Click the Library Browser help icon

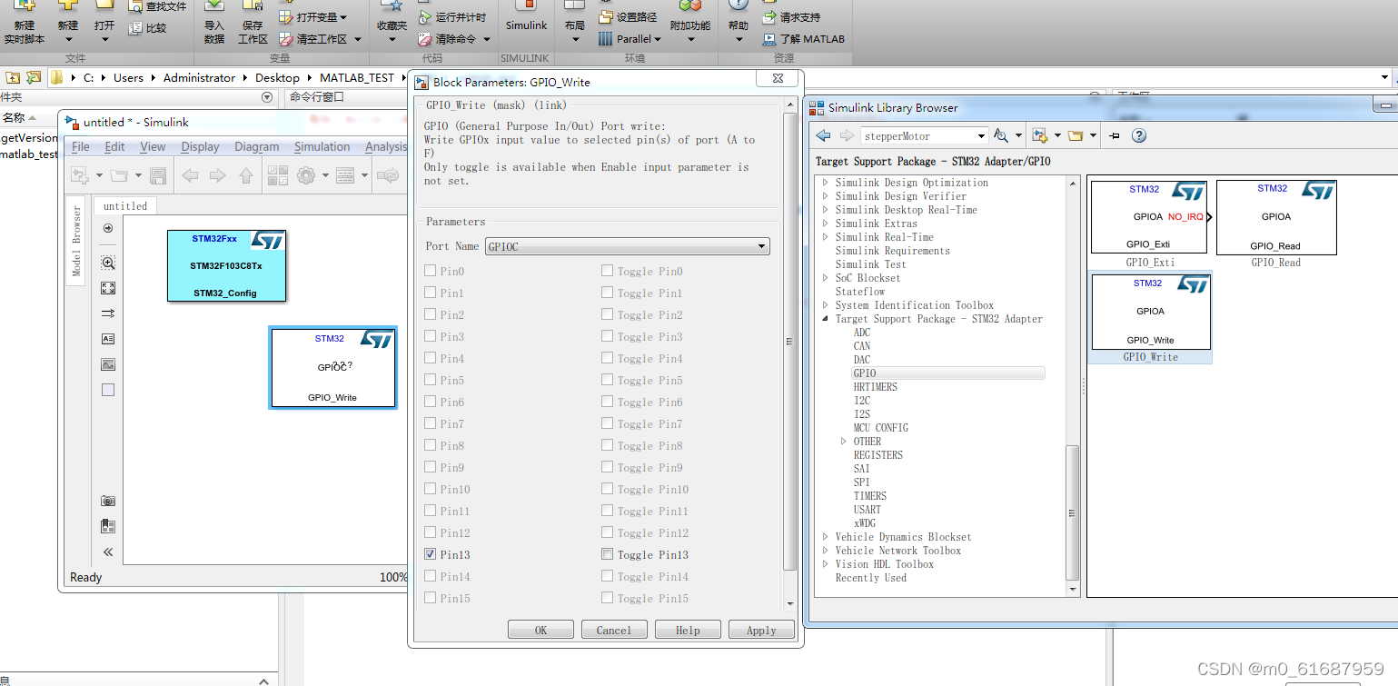click(1139, 135)
